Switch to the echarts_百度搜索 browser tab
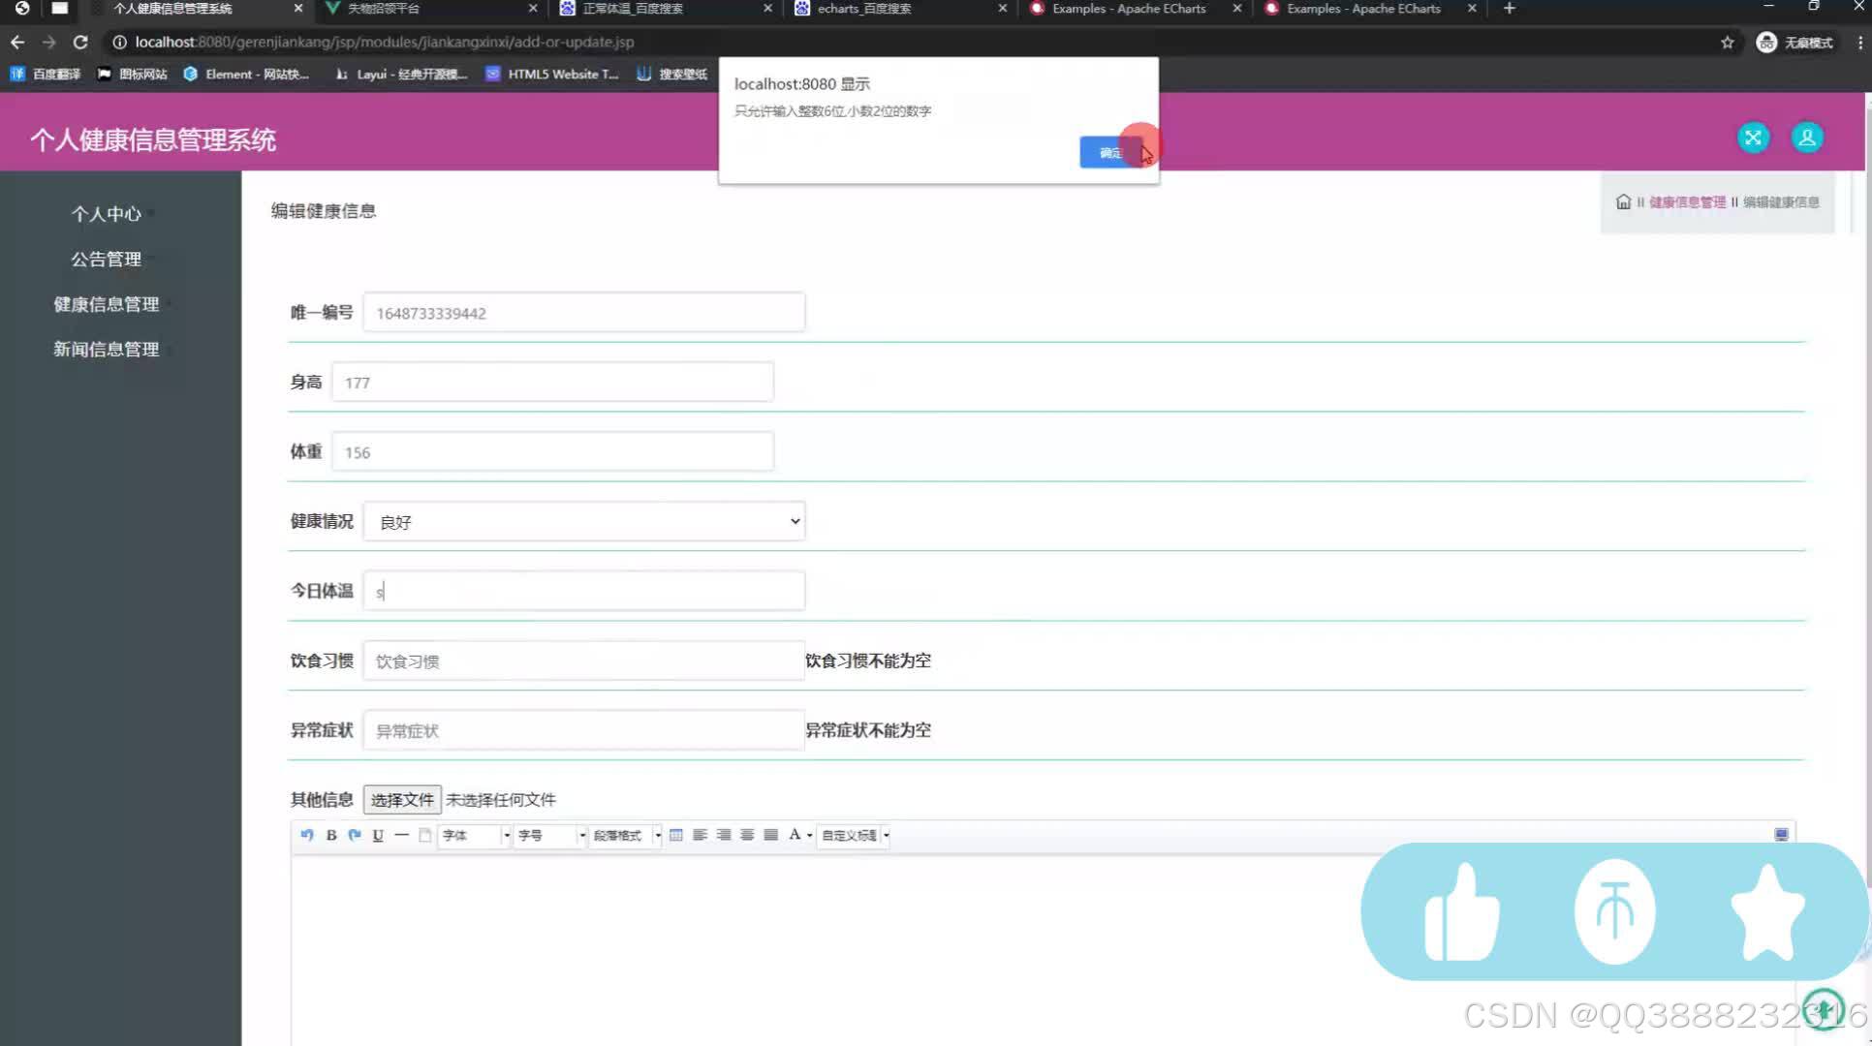1872x1046 pixels. [862, 9]
